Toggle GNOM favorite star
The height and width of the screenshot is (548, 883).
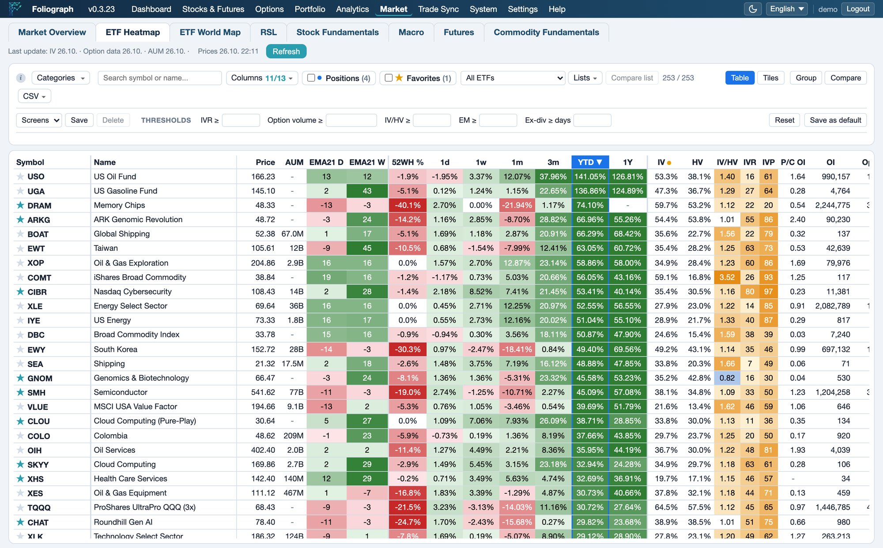click(20, 378)
